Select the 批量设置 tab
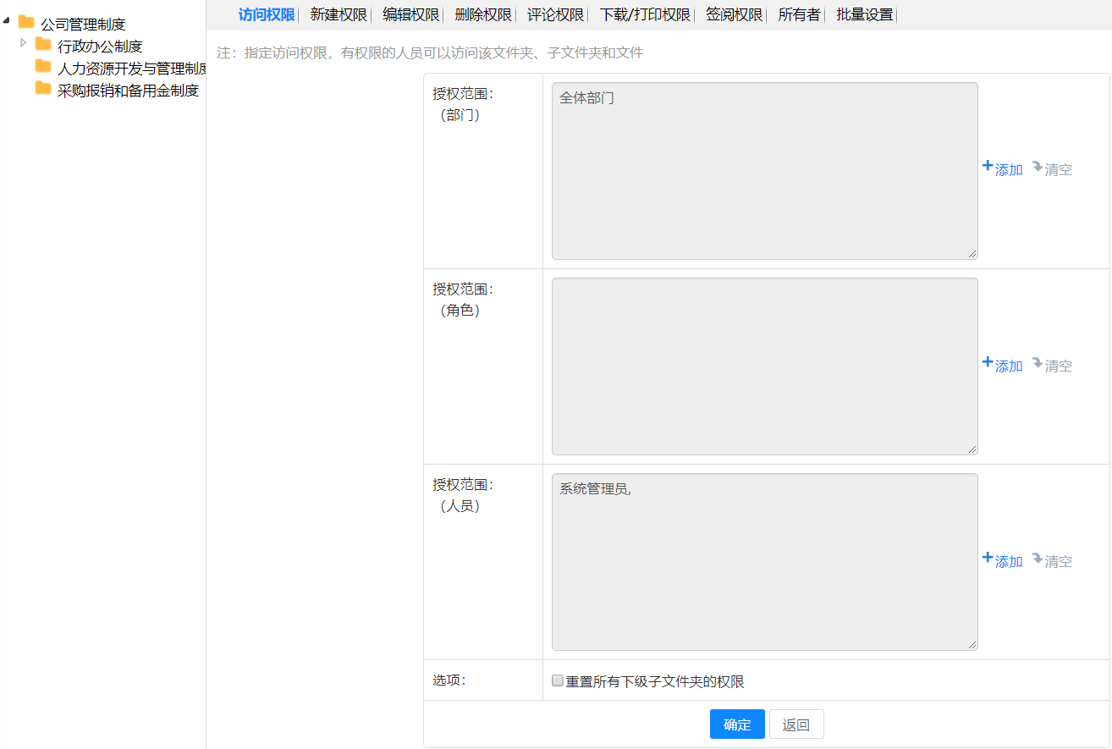The width and height of the screenshot is (1112, 749). tap(864, 14)
